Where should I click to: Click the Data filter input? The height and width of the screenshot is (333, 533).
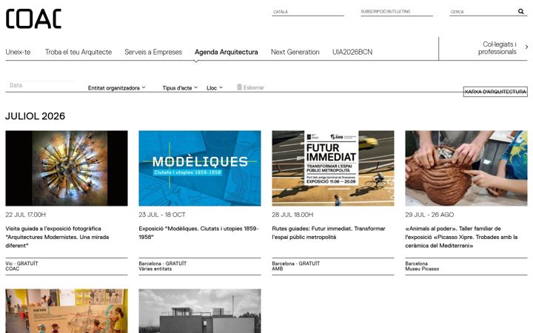point(40,85)
